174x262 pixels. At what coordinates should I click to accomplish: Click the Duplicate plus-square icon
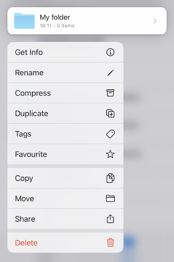point(110,114)
